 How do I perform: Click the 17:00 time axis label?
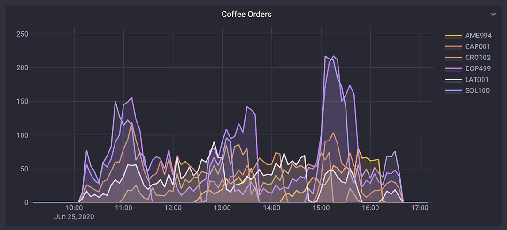coord(420,208)
